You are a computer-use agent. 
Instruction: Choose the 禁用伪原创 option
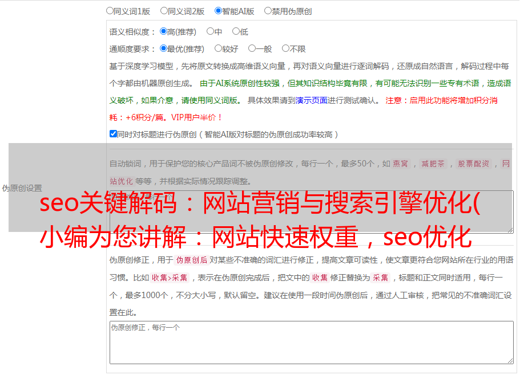[x=268, y=10]
